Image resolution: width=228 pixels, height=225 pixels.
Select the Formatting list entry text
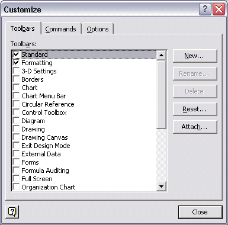tap(37, 63)
